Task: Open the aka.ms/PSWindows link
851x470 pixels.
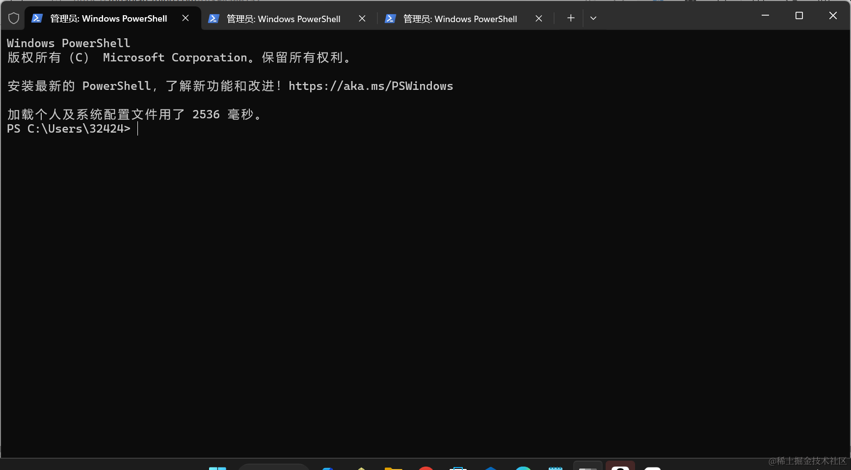Action: pyautogui.click(x=371, y=86)
